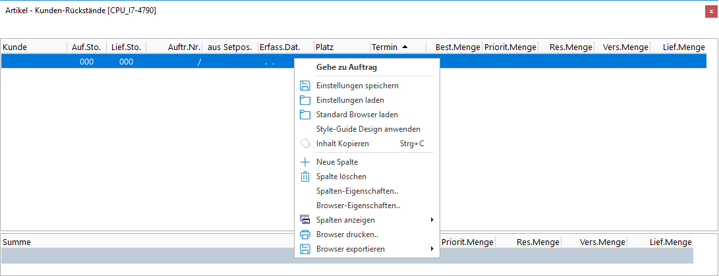Click the trash icon beside Spalte löschen

click(304, 177)
